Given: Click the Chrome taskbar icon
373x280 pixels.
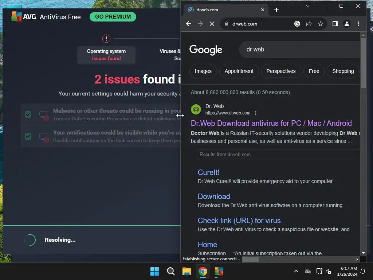Looking at the screenshot, I should click(x=203, y=271).
